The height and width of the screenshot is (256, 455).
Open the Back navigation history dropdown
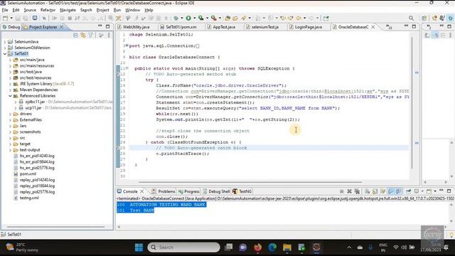[304, 18]
